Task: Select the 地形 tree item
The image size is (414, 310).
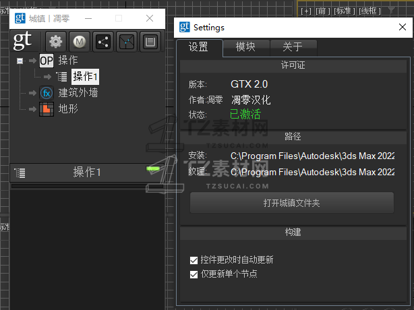Action: tap(68, 108)
